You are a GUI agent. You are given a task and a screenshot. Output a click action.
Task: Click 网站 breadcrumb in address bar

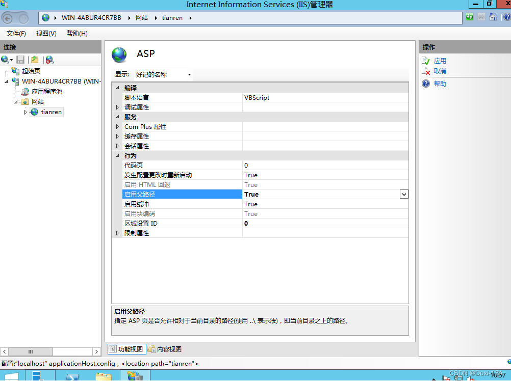[142, 17]
